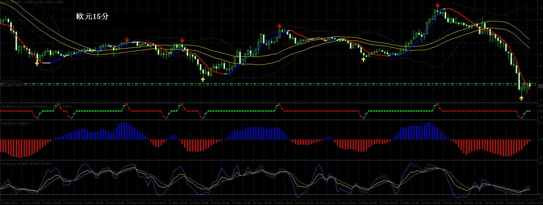543x205 pixels.
Task: Click the 11 May 22:45 time label
Action: [73, 203]
